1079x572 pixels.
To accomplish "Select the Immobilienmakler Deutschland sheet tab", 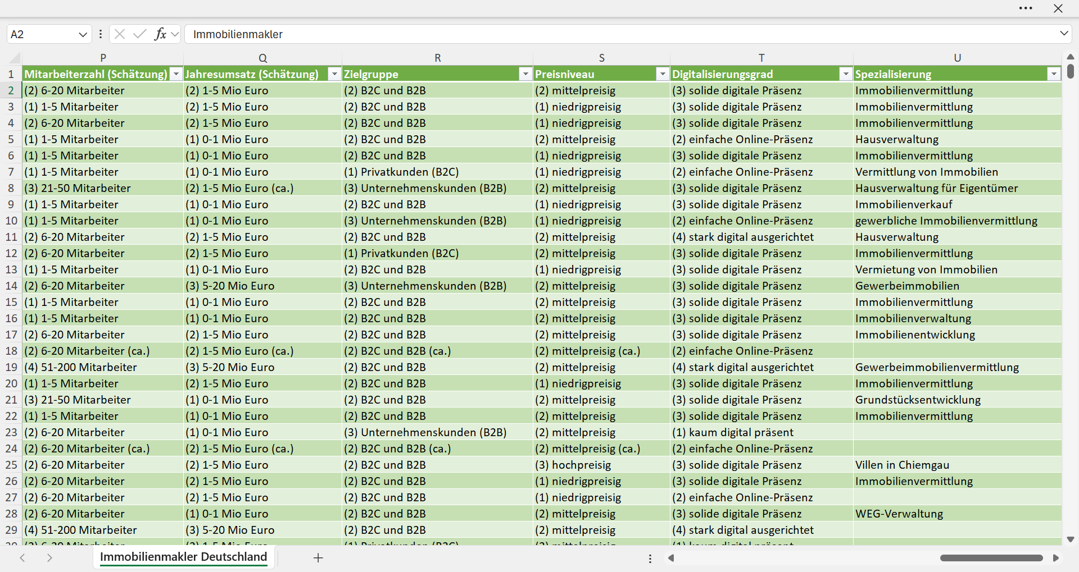I will point(184,557).
